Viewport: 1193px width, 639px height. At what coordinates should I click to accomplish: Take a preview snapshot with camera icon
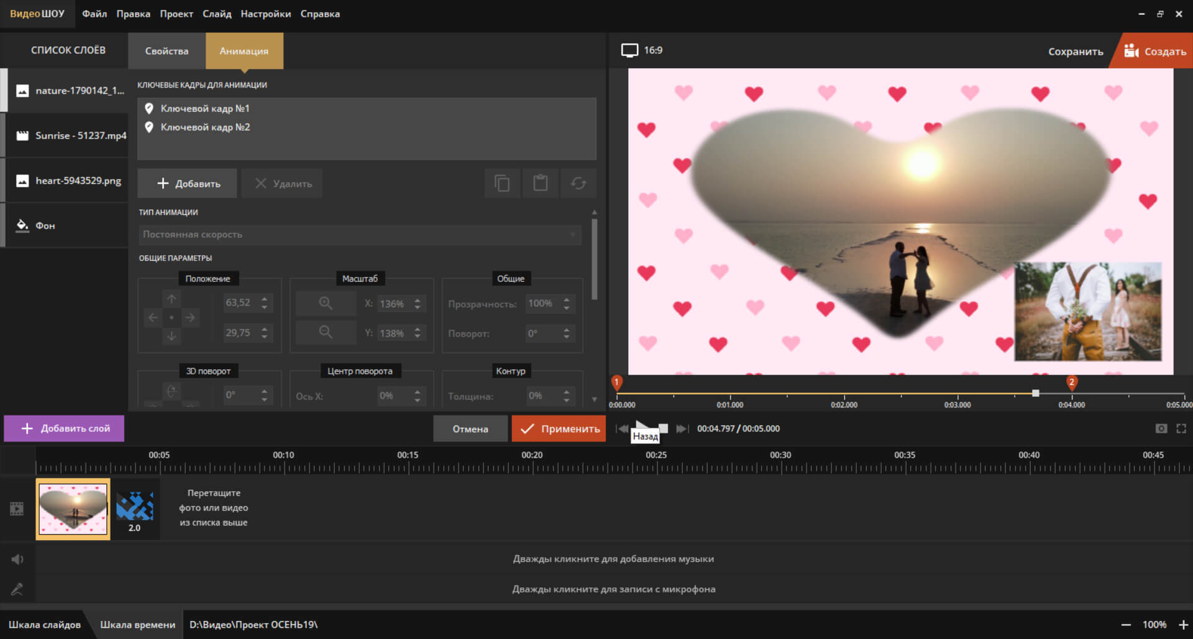coord(1161,428)
